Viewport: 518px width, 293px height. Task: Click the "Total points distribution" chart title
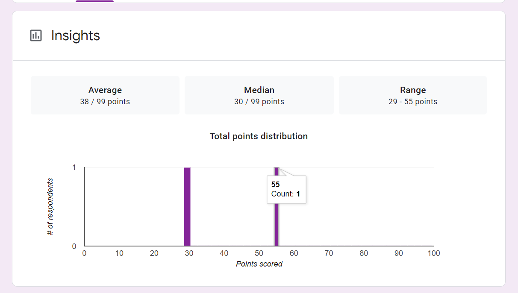click(259, 136)
